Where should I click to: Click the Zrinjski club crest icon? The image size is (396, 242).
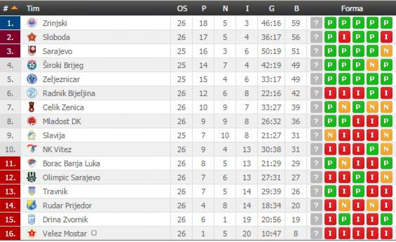32,23
